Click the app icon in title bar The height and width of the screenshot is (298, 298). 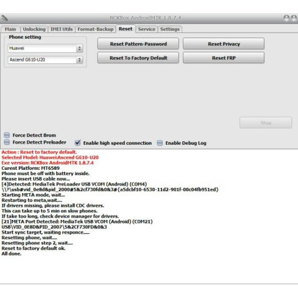[4, 18]
